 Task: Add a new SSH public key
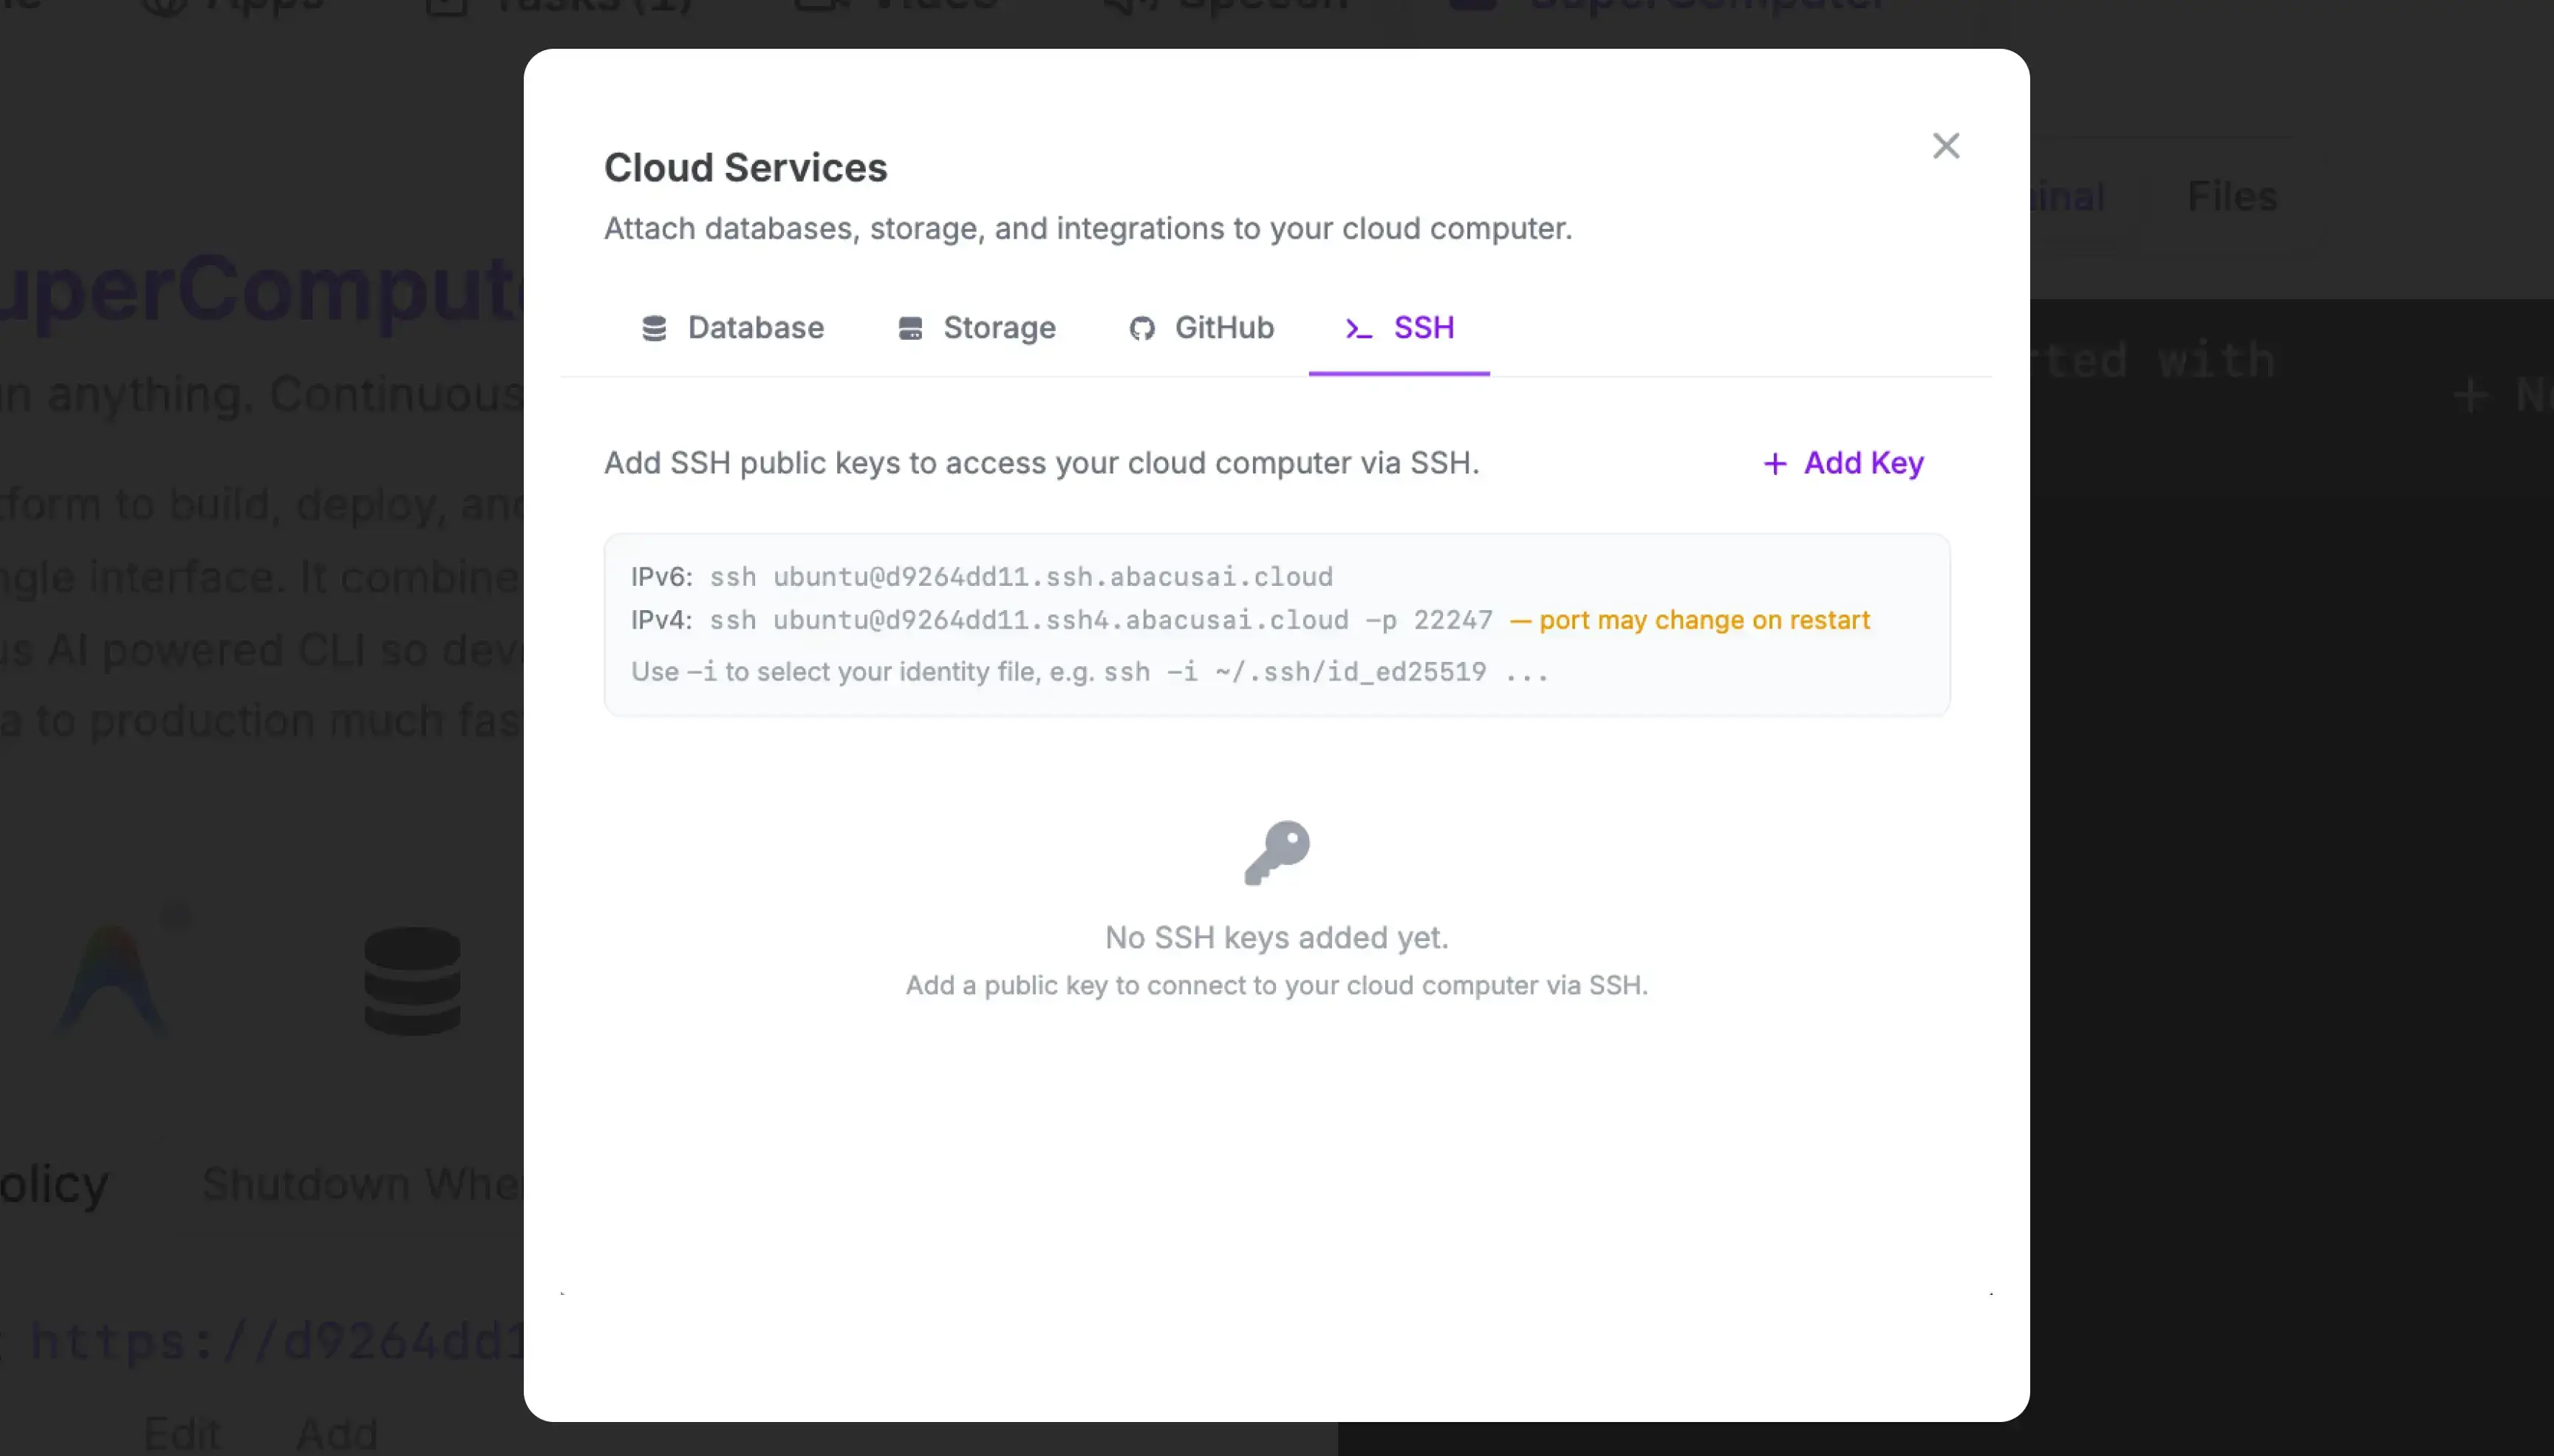coord(1843,463)
